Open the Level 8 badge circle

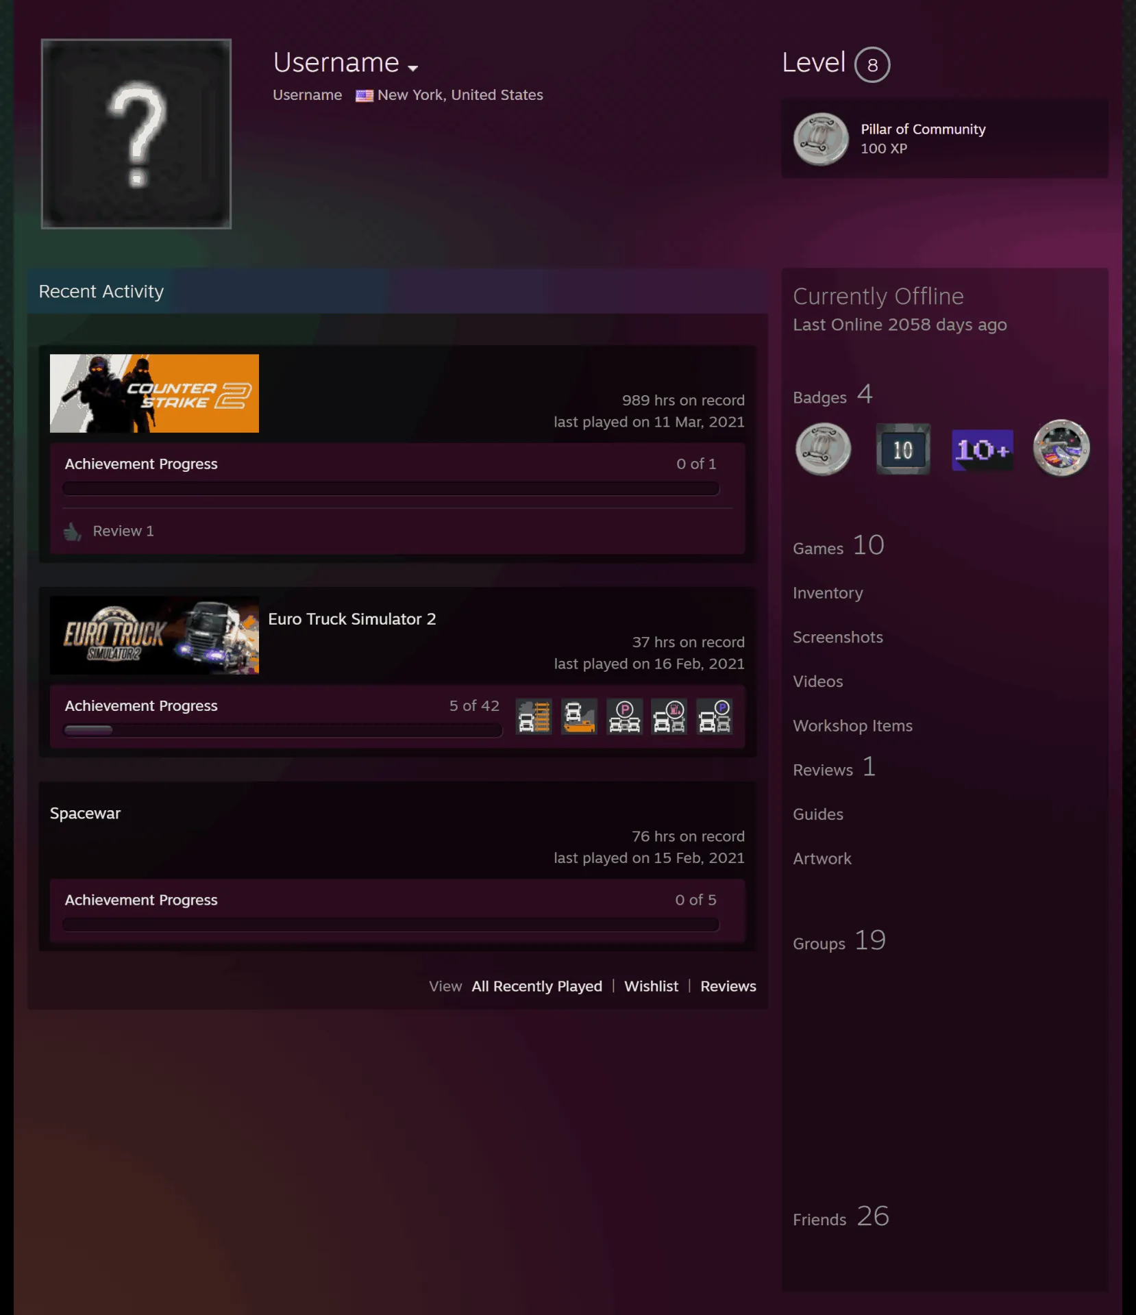click(872, 65)
